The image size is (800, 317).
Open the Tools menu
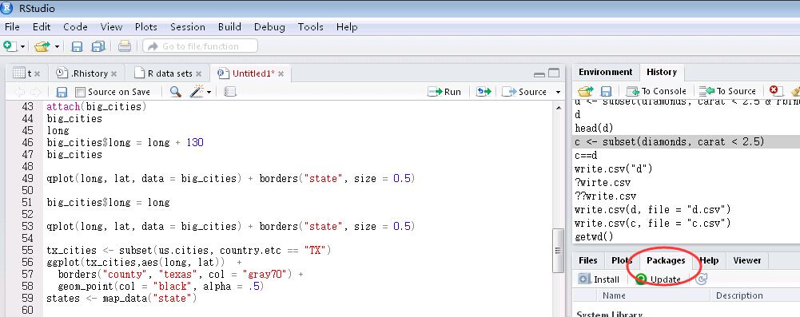click(311, 27)
